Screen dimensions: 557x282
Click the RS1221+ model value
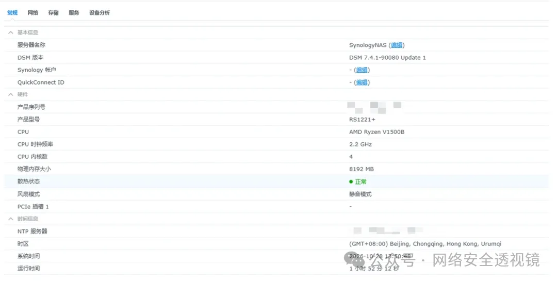point(362,119)
